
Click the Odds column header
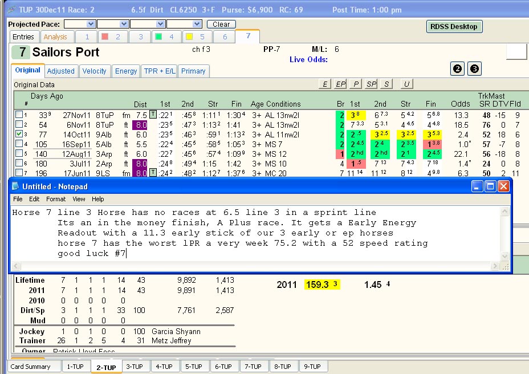[x=461, y=104]
